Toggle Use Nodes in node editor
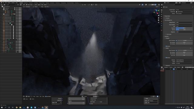The image size is (194, 109). click(46, 96)
